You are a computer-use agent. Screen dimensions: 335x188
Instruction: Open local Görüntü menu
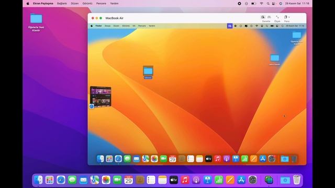(x=87, y=4)
